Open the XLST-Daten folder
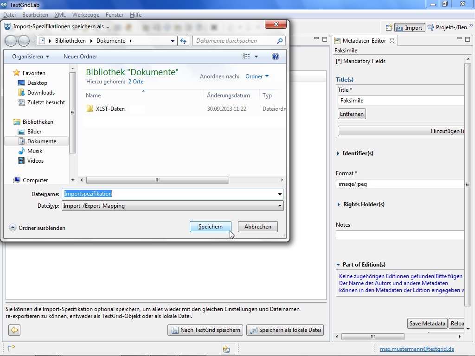Image resolution: width=475 pixels, height=356 pixels. pyautogui.click(x=110, y=109)
